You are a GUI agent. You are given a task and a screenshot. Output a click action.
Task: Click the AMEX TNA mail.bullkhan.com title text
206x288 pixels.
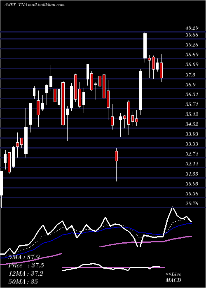tap(34, 5)
